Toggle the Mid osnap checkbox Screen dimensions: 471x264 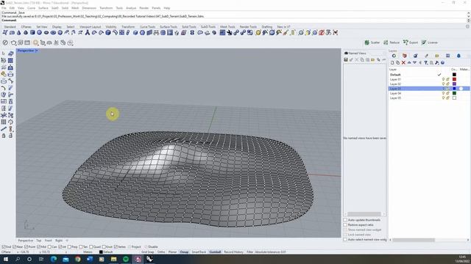point(39,247)
